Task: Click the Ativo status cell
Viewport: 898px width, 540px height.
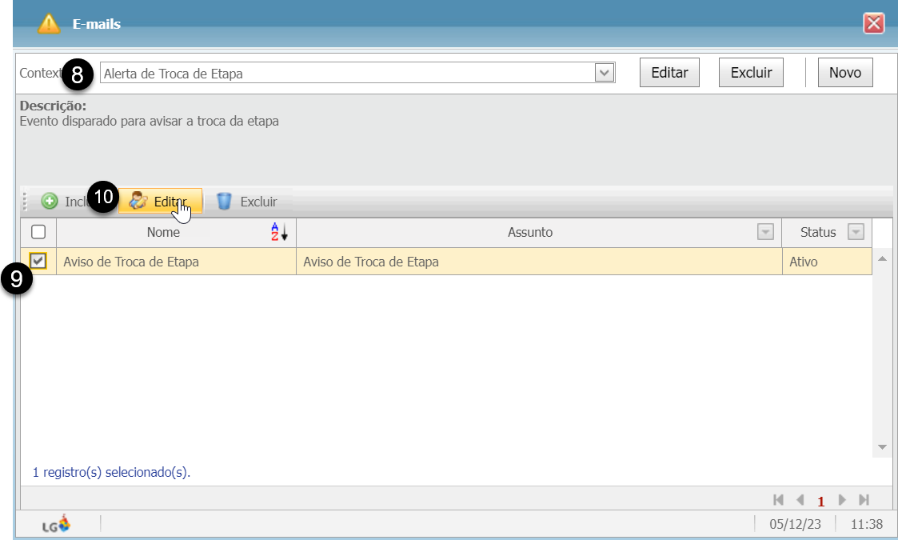Action: tap(827, 262)
